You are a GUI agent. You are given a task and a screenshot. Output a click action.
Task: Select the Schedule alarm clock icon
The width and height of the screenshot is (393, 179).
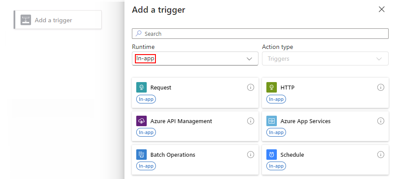coord(272,155)
